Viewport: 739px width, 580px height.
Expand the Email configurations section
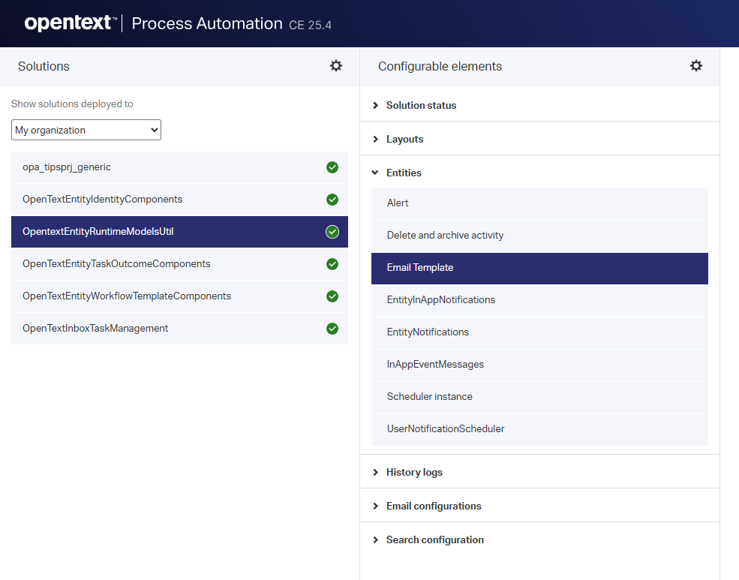(x=434, y=506)
